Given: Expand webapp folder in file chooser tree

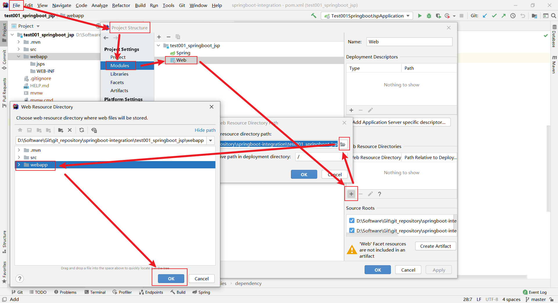Looking at the screenshot, I should 19,165.
